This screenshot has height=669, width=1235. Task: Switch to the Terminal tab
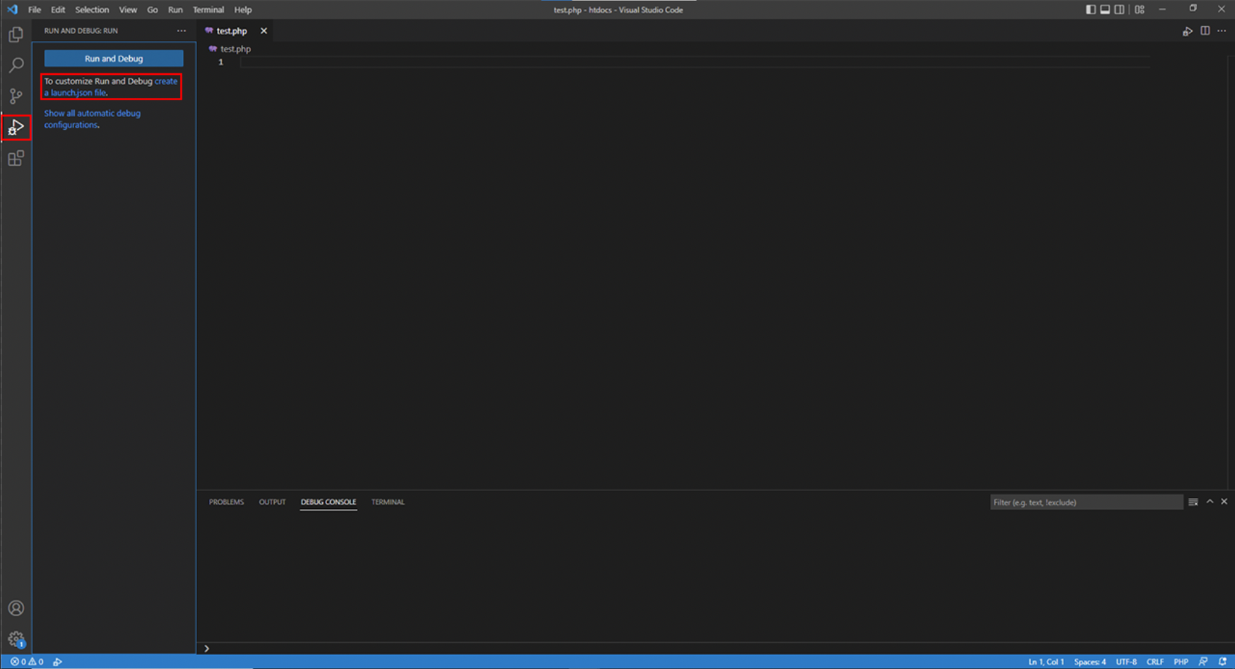[388, 502]
